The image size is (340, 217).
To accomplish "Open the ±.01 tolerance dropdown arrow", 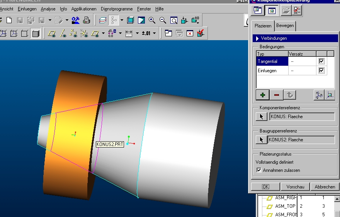I will 155,34.
